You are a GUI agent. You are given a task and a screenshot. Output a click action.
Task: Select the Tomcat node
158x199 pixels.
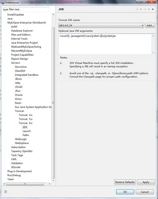point(19,111)
